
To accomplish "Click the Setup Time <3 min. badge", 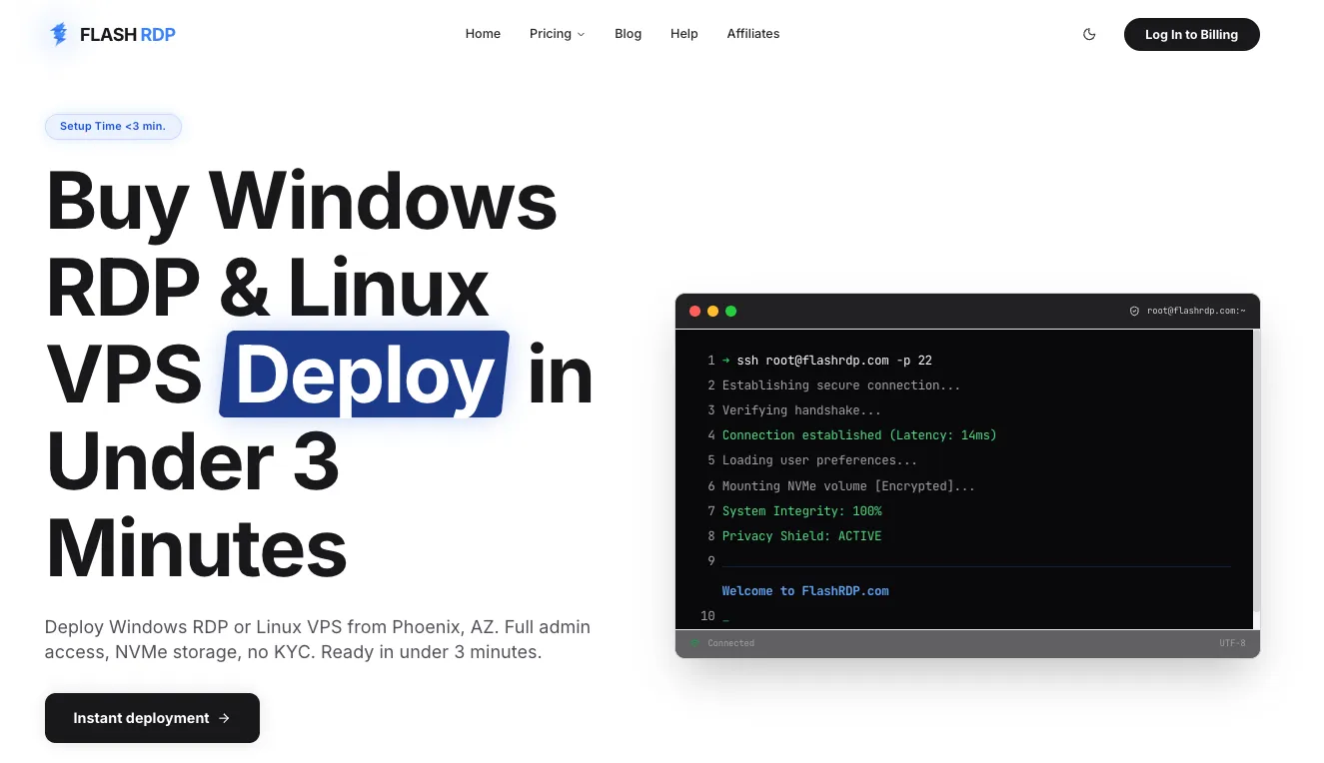I will [x=113, y=126].
